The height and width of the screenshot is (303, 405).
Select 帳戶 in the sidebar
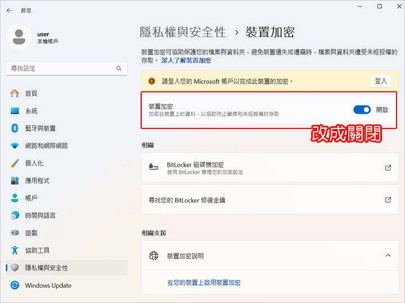(x=31, y=198)
